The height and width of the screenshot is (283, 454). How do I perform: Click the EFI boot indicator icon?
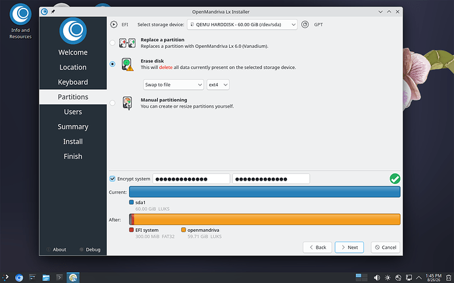(x=114, y=24)
